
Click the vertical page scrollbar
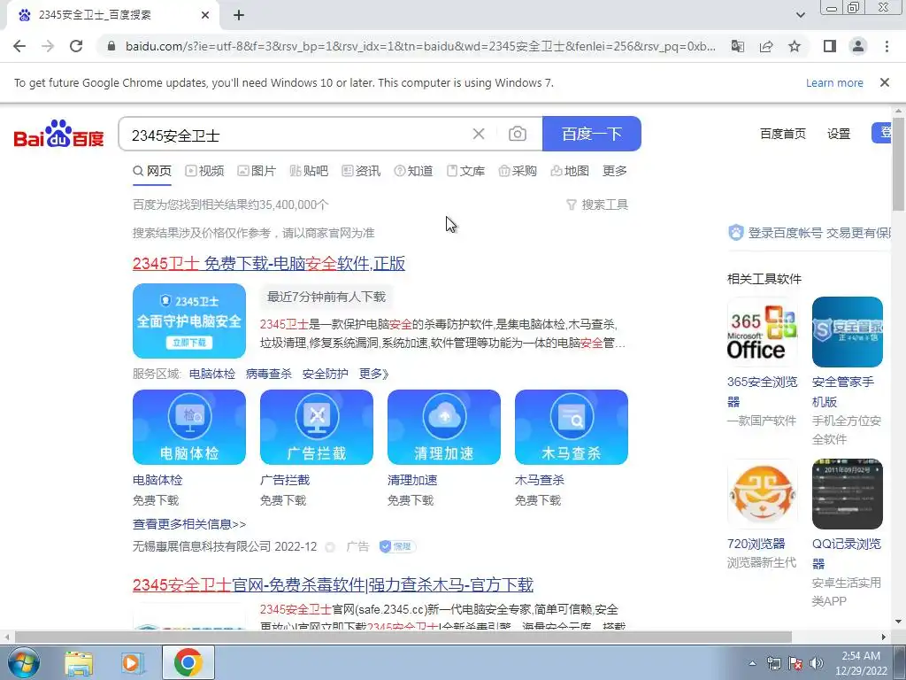(899, 164)
